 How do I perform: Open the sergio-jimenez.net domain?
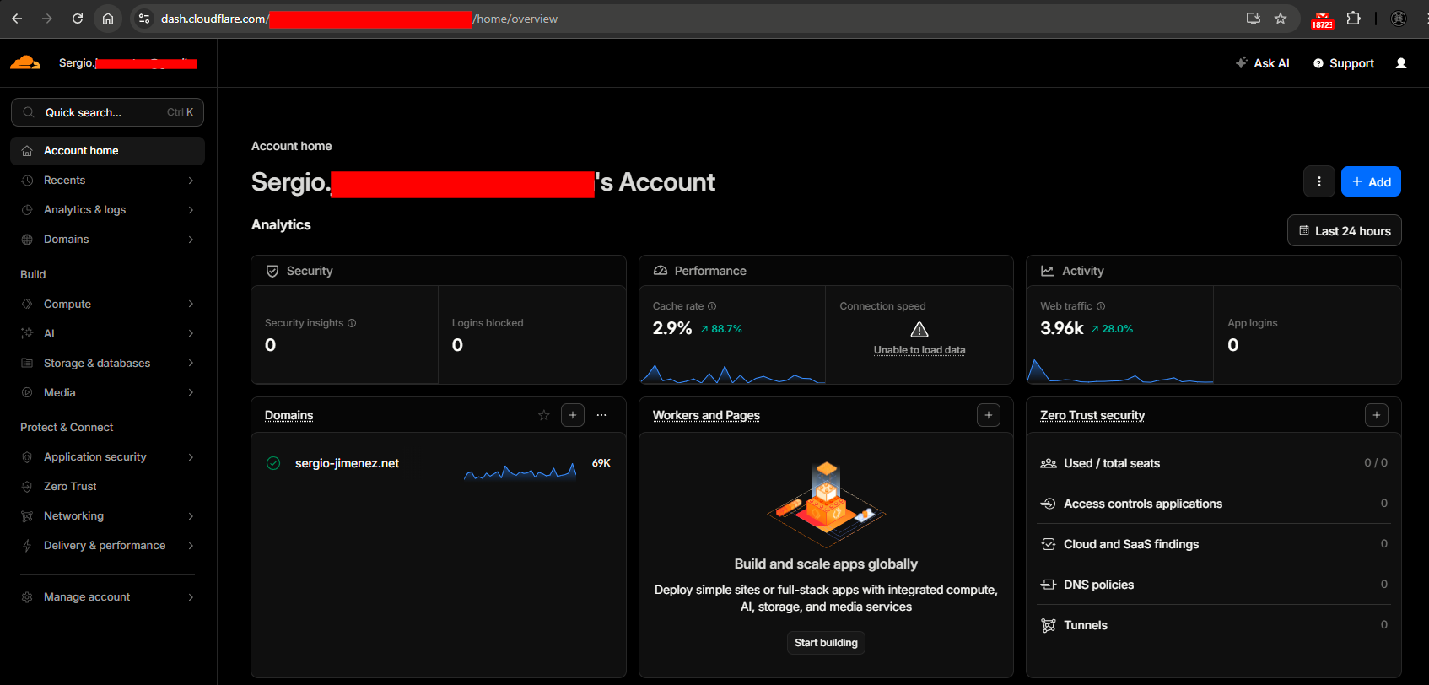tap(347, 463)
